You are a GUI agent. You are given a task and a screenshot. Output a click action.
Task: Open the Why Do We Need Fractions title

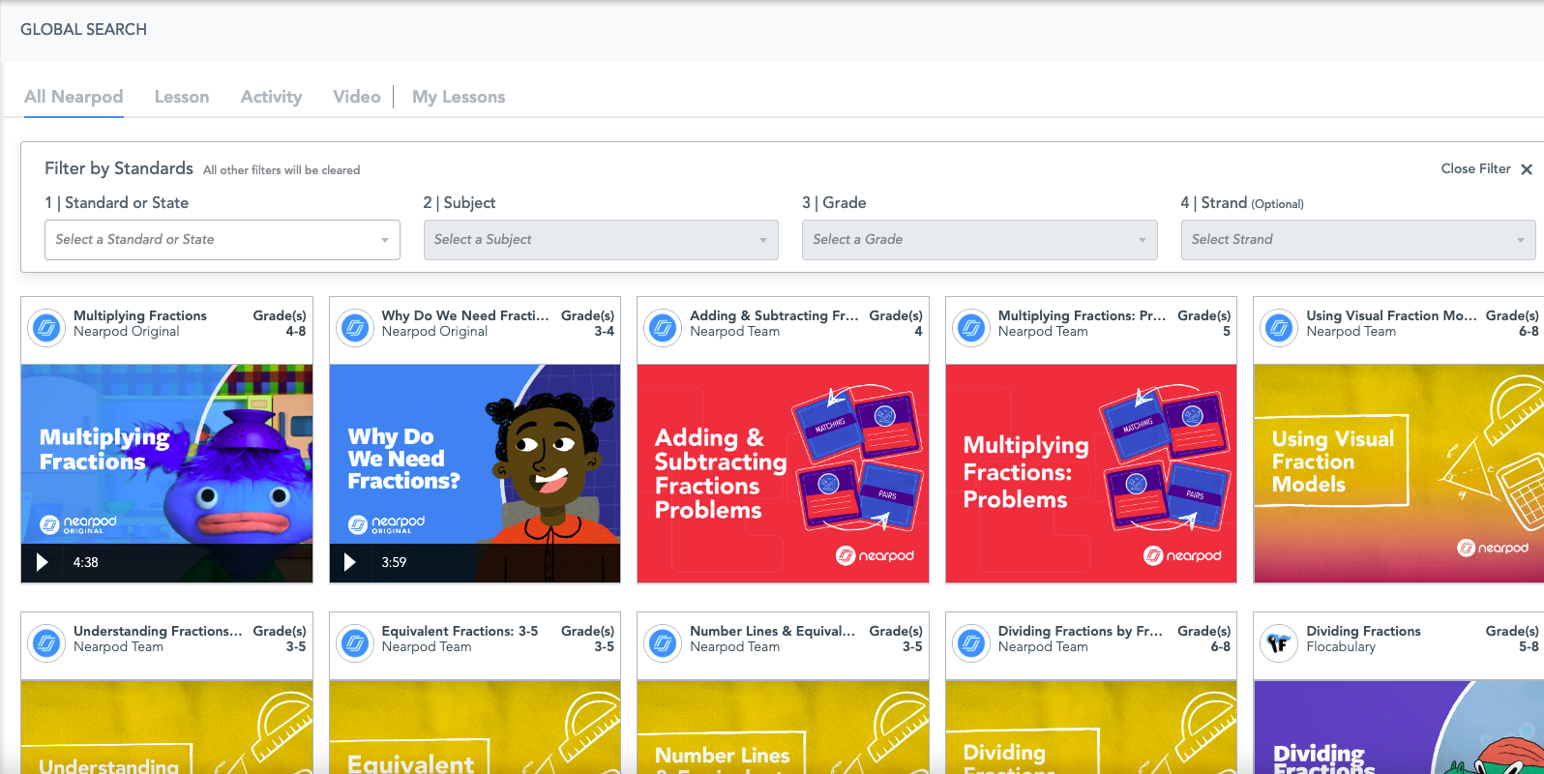[465, 315]
